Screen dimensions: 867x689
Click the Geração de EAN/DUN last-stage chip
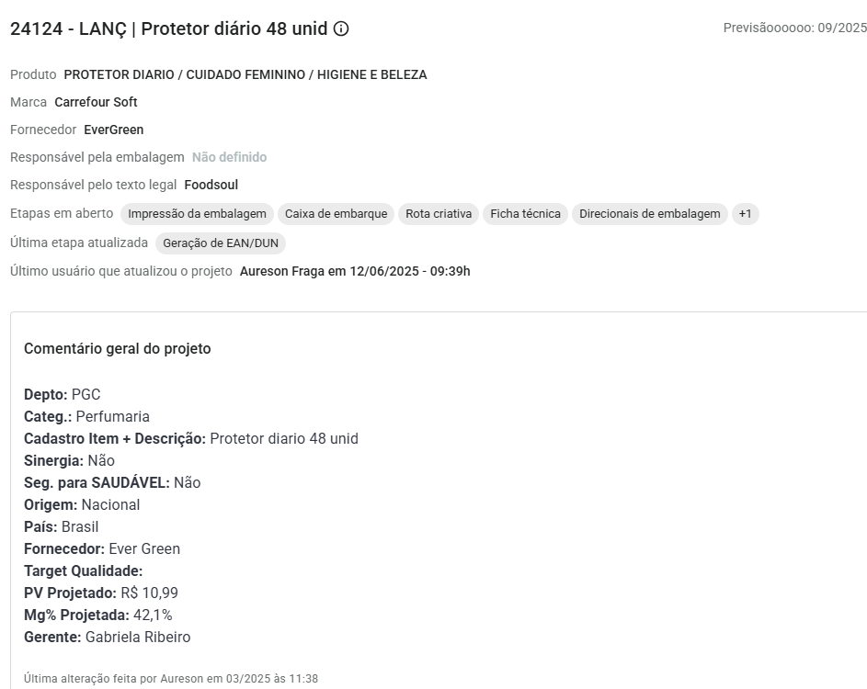point(221,243)
